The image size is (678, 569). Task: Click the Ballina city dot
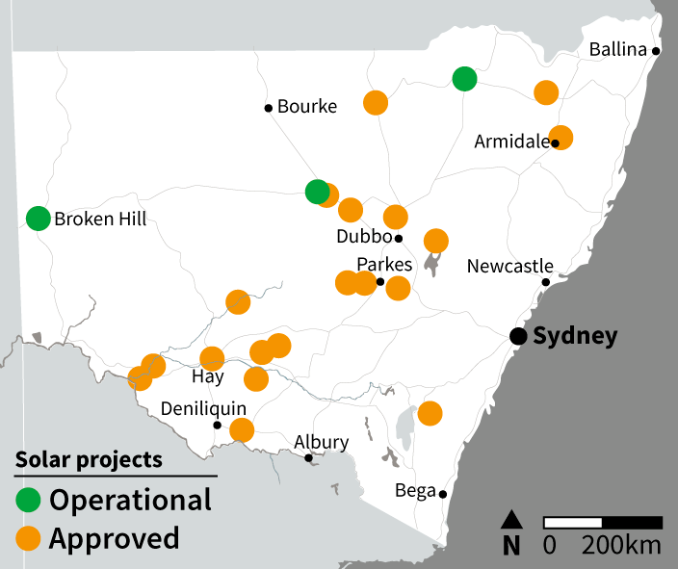pyautogui.click(x=656, y=51)
